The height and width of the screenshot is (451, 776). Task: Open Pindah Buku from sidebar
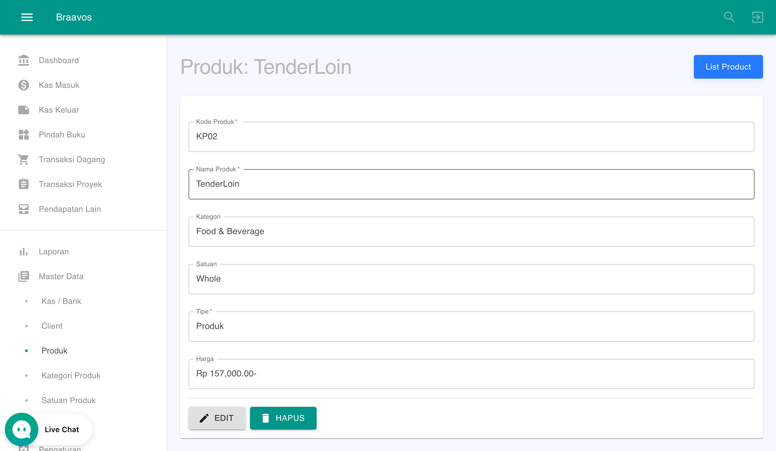pos(62,134)
